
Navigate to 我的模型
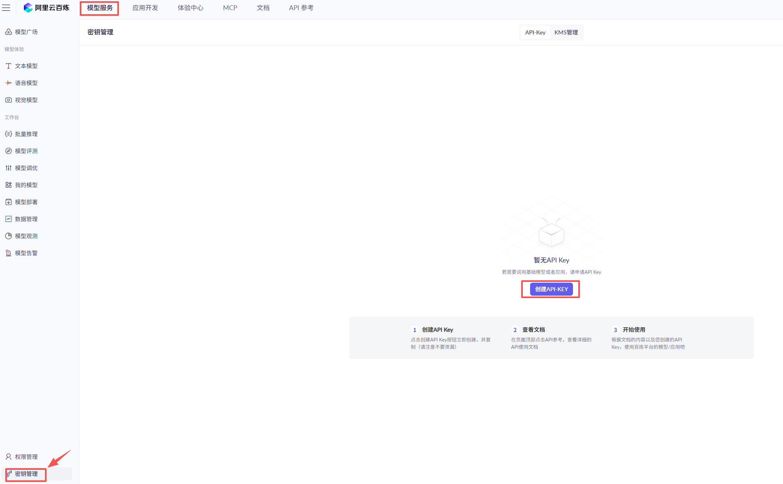(x=26, y=185)
